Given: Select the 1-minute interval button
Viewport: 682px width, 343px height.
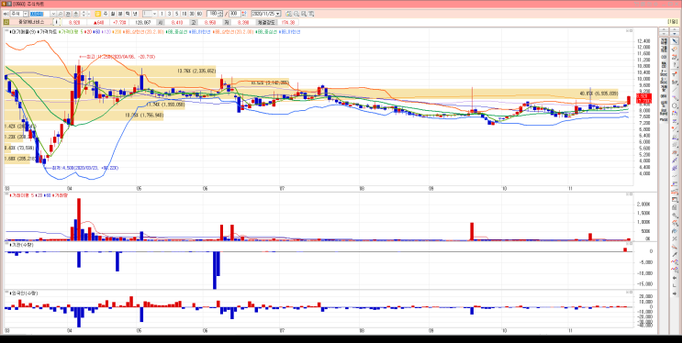Looking at the screenshot, I should pyautogui.click(x=162, y=14).
